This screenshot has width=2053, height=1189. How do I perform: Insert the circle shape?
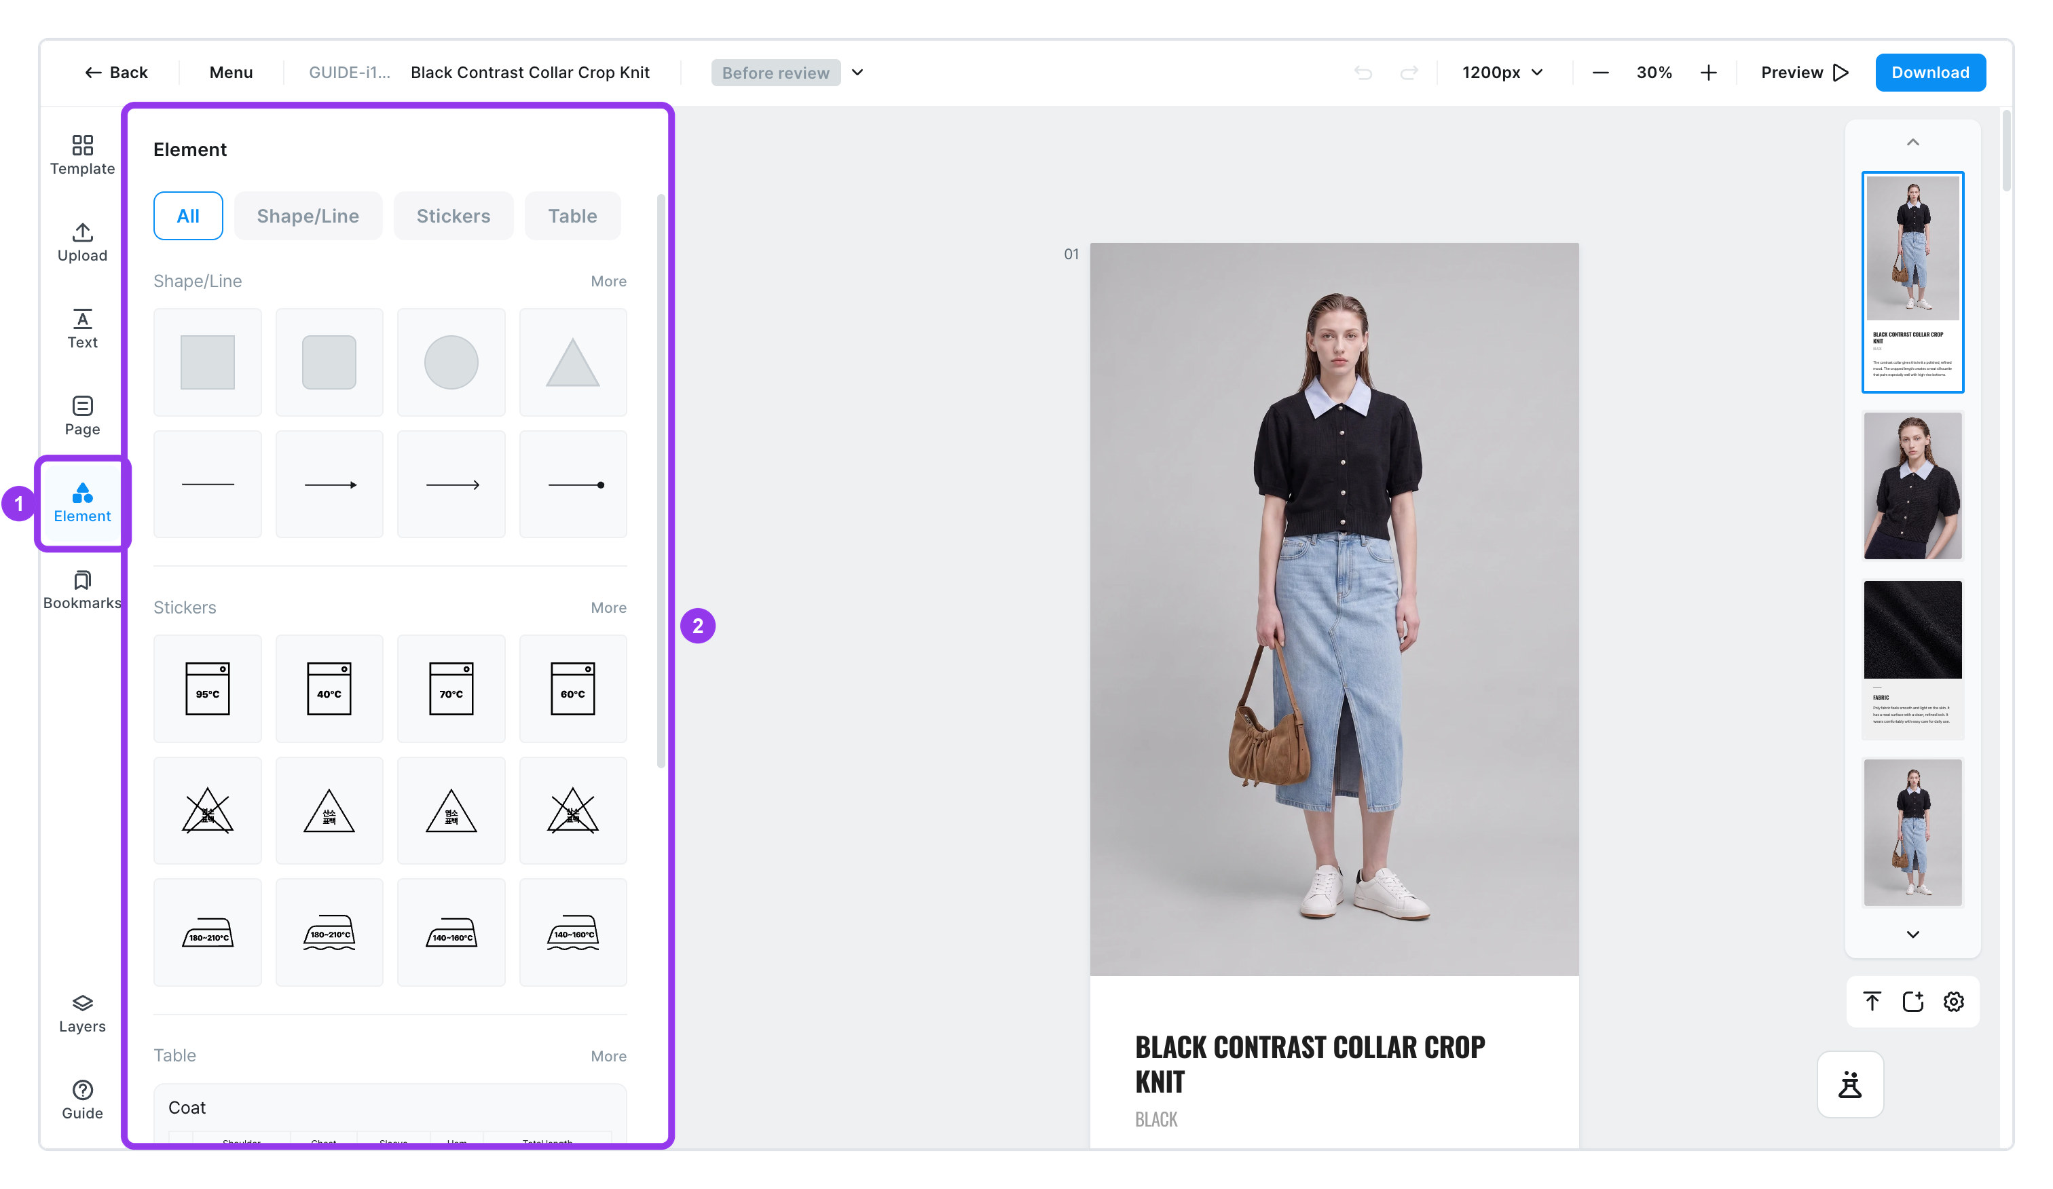click(x=451, y=362)
